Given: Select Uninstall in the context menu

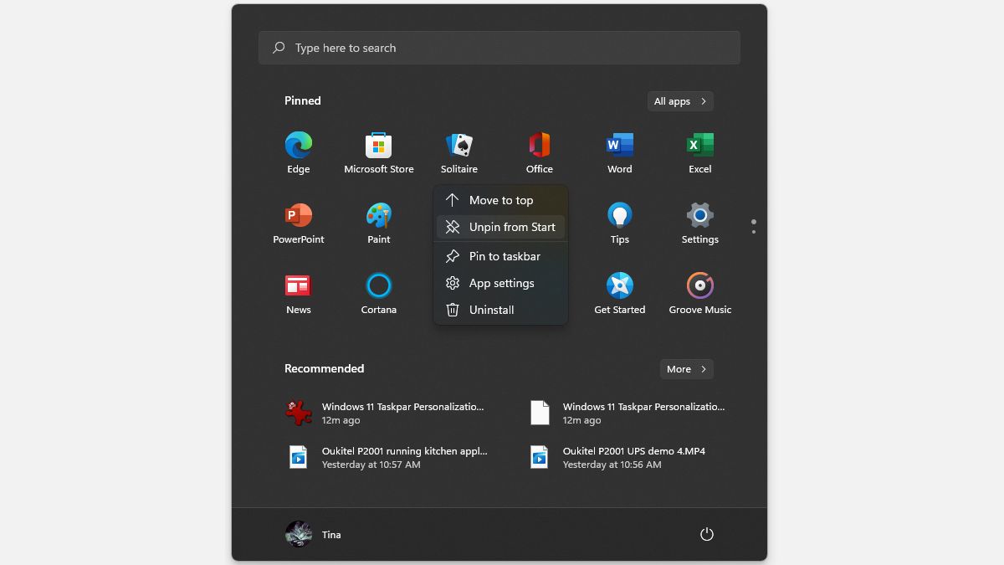Looking at the screenshot, I should click(x=500, y=310).
